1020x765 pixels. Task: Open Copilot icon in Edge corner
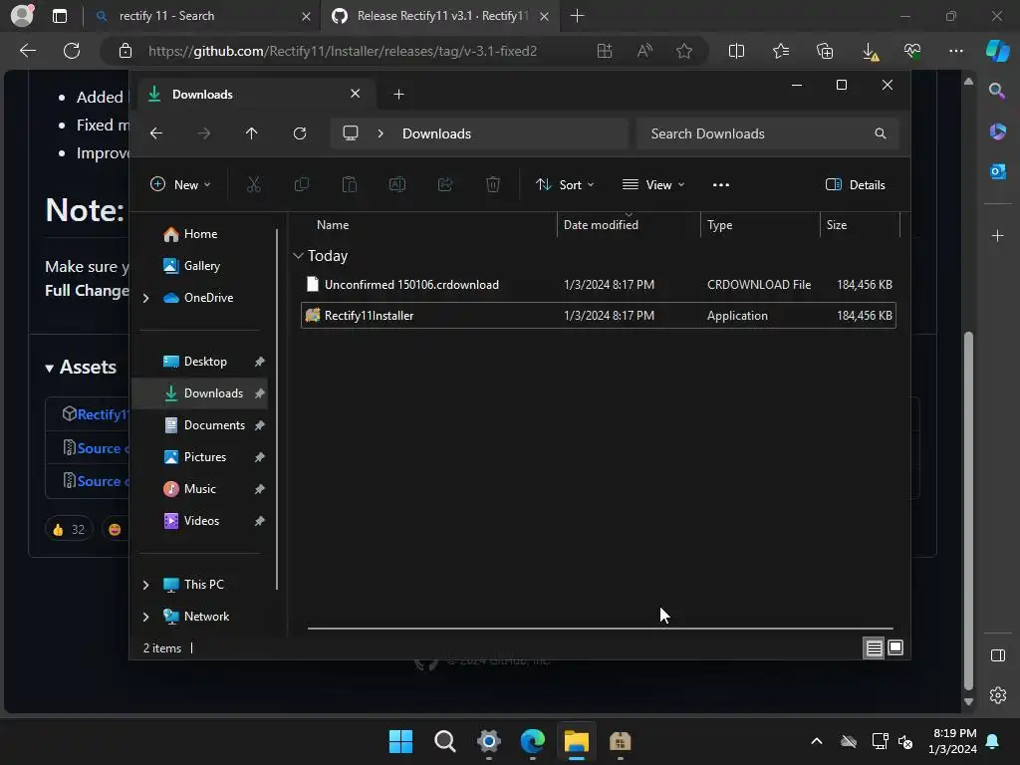997,51
